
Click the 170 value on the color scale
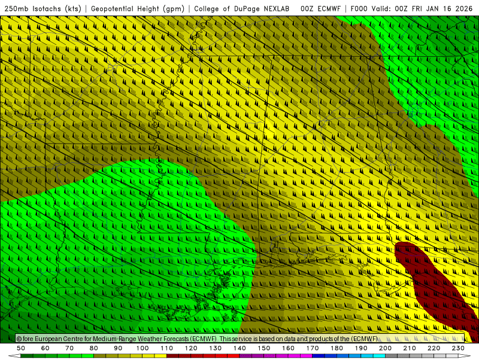click(x=313, y=348)
